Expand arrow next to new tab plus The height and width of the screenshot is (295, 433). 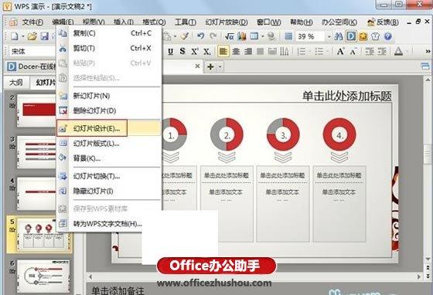tap(220, 67)
